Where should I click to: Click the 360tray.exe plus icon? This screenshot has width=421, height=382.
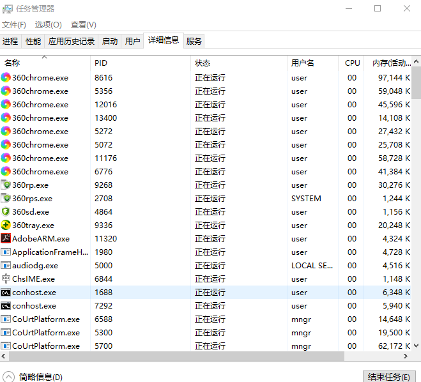click(x=6, y=225)
